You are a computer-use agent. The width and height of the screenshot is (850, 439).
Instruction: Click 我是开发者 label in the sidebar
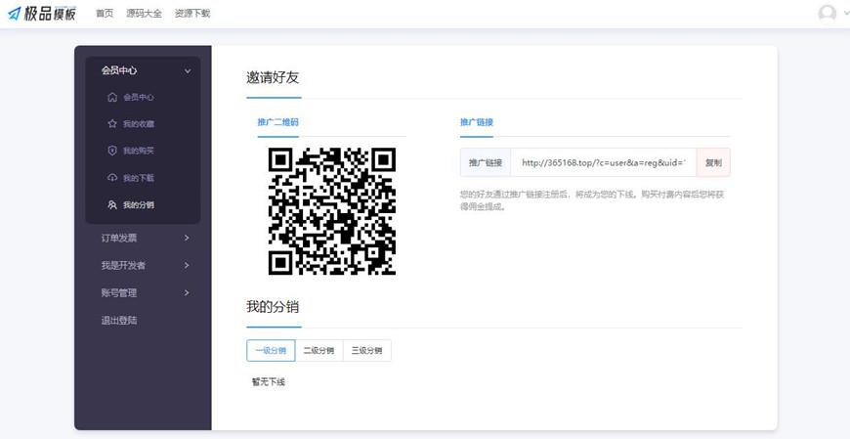point(123,265)
